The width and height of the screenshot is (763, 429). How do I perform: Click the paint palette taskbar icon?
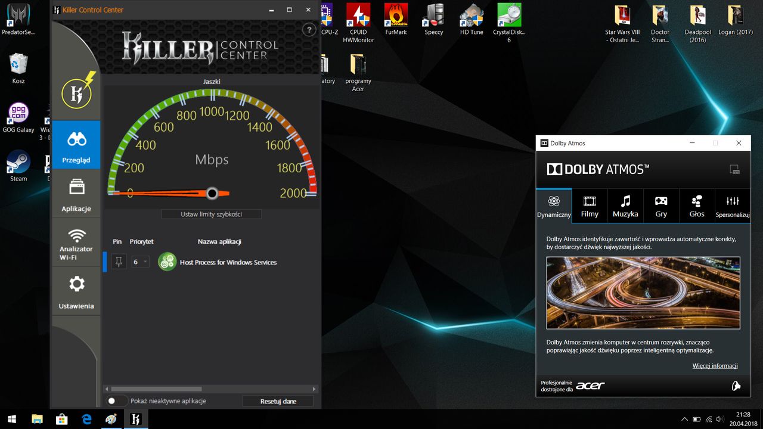click(x=111, y=419)
